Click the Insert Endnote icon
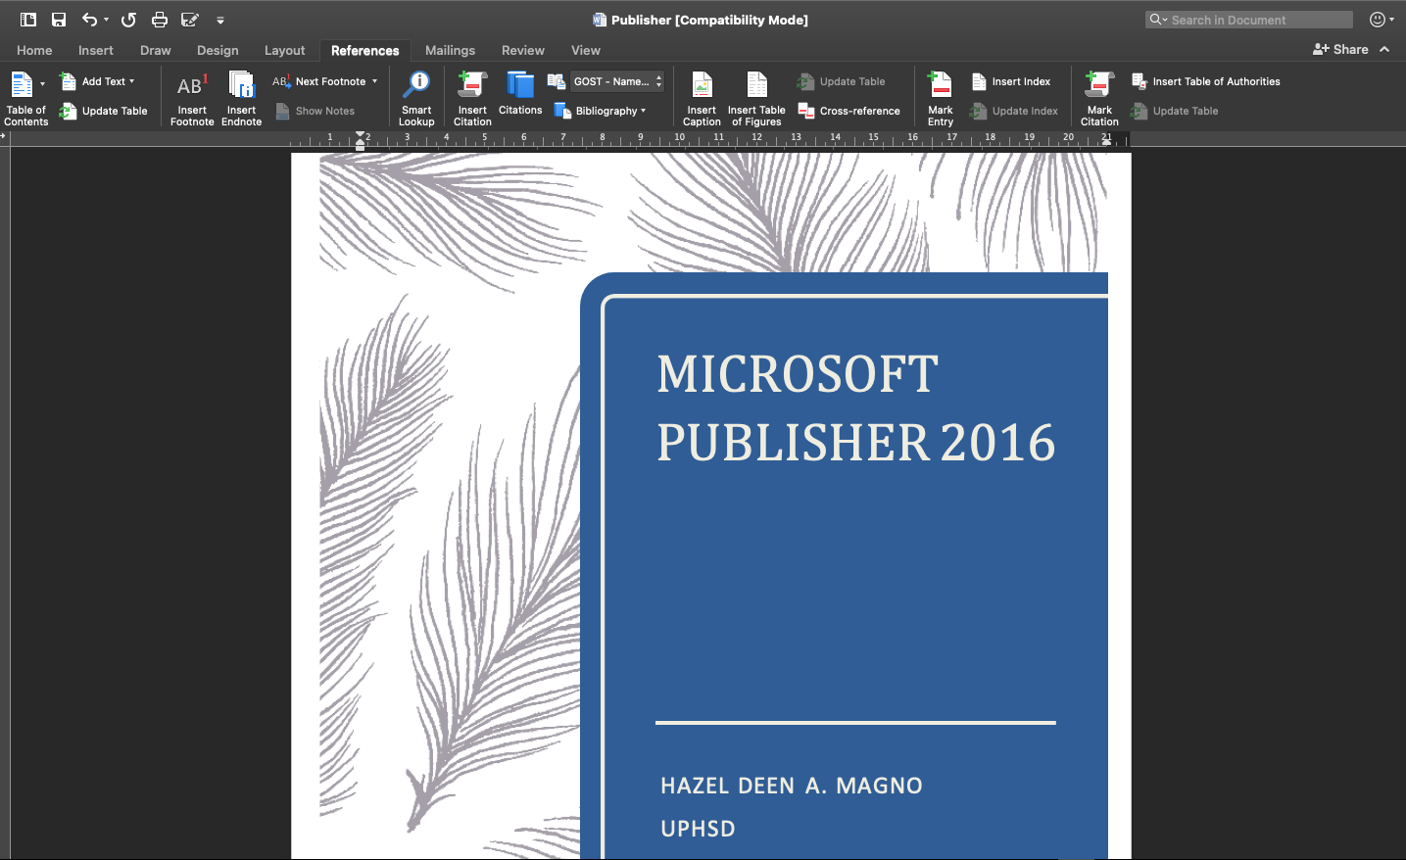 (242, 85)
